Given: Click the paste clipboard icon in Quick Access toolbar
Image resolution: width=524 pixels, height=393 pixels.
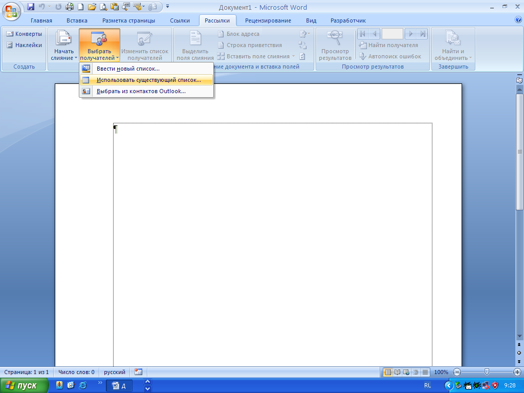Looking at the screenshot, I should (x=115, y=6).
